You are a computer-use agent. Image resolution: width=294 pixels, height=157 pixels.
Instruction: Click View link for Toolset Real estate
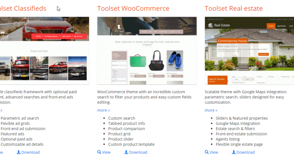214,152
